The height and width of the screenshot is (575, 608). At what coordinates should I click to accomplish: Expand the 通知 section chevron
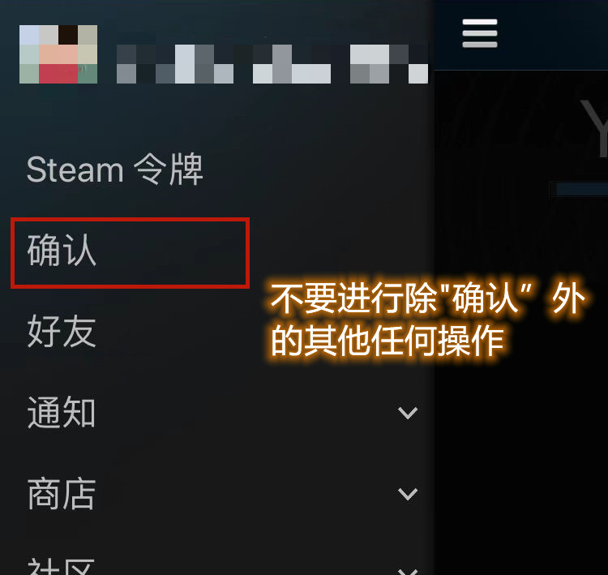point(408,413)
